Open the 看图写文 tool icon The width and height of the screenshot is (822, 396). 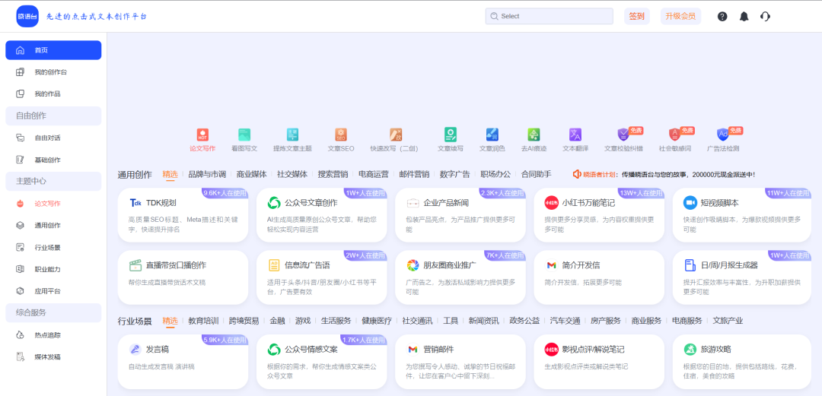tap(244, 135)
